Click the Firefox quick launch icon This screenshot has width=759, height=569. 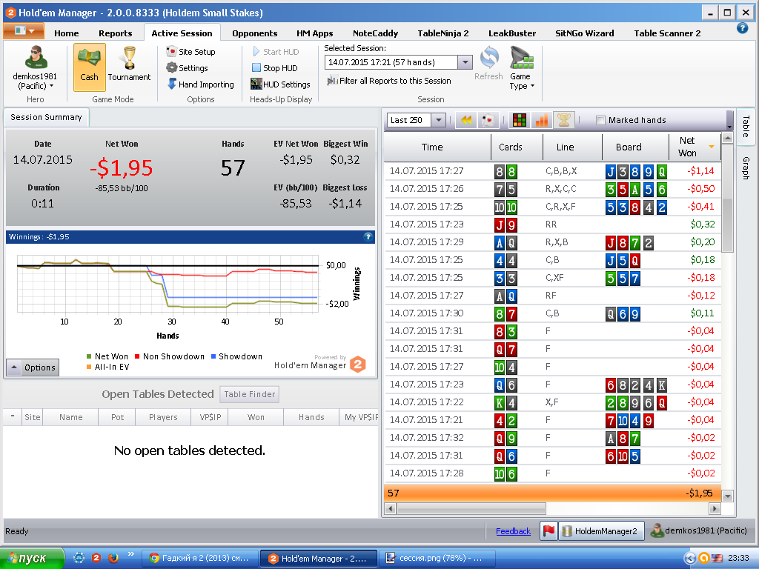(x=113, y=558)
